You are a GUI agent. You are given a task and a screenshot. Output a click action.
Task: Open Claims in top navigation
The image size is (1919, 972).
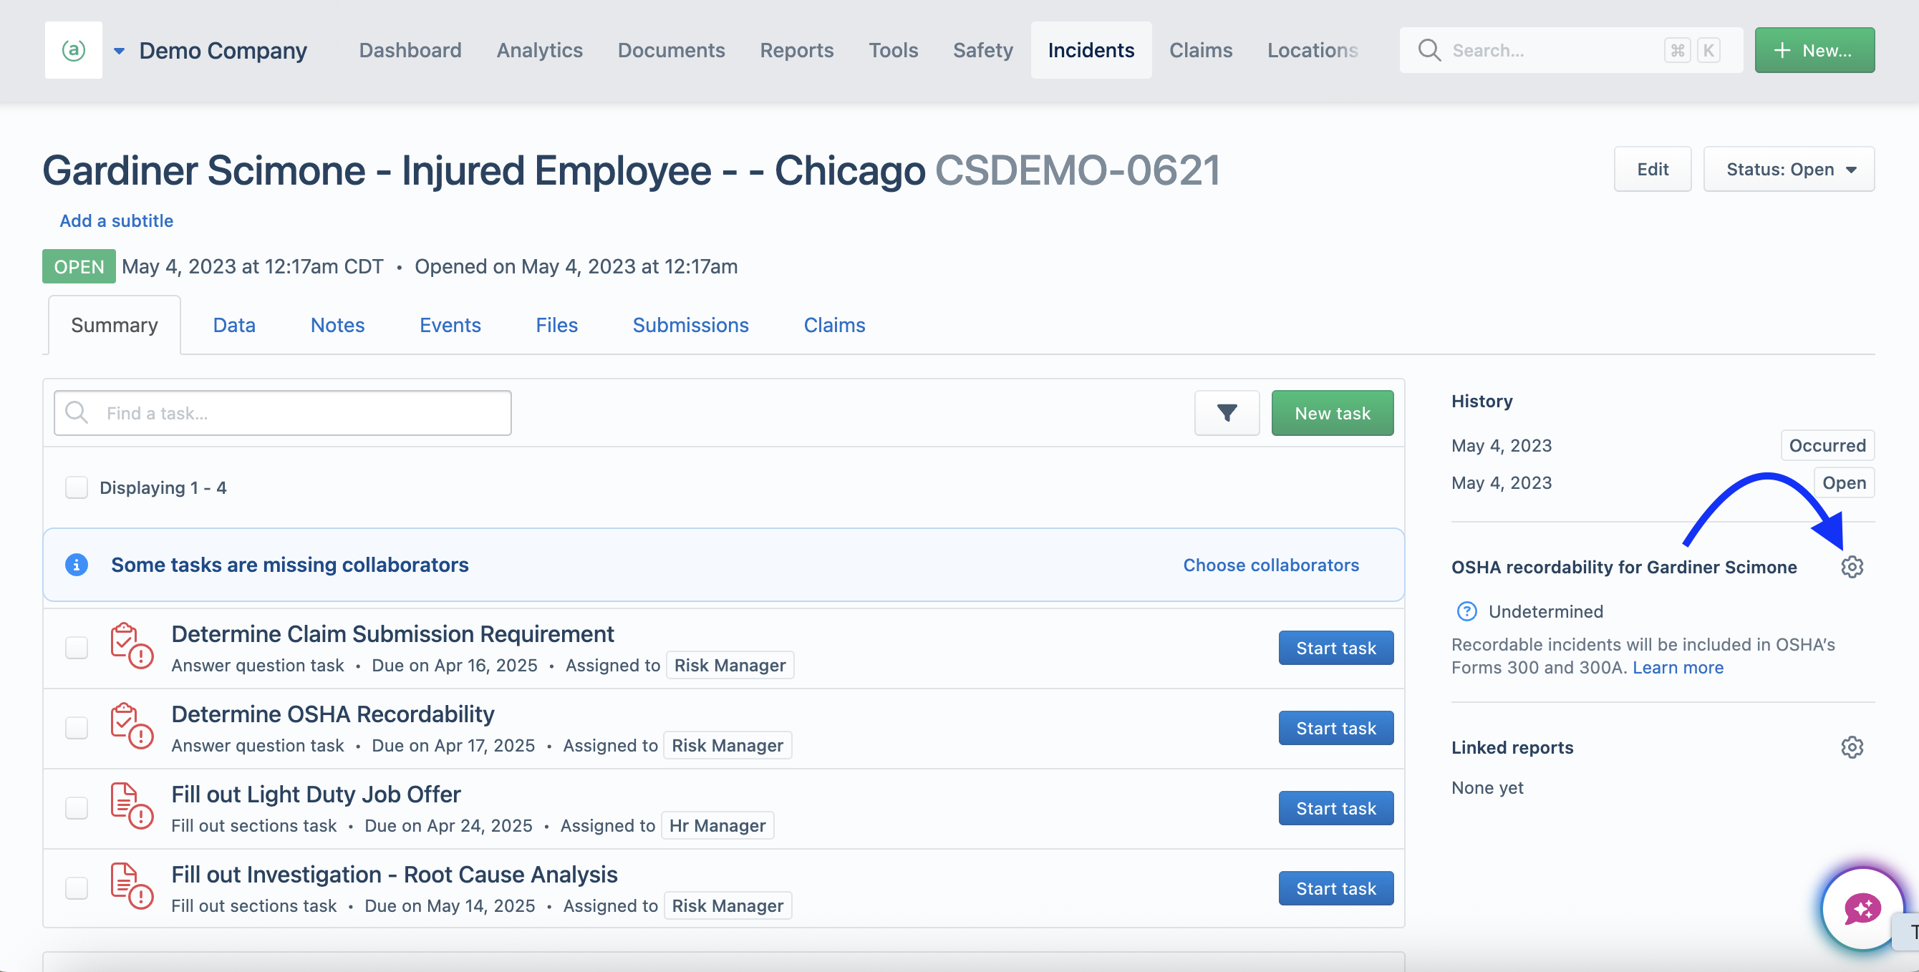point(1200,50)
